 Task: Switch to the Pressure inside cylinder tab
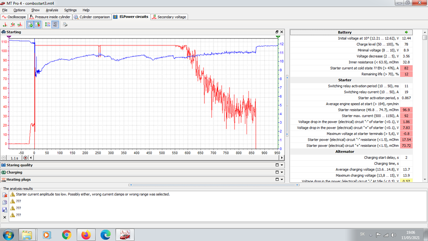click(x=52, y=17)
